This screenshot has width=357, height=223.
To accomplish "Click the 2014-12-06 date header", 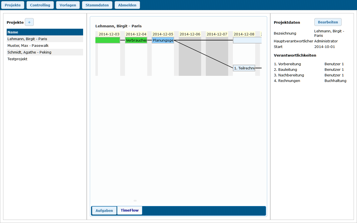I will coord(190,34).
